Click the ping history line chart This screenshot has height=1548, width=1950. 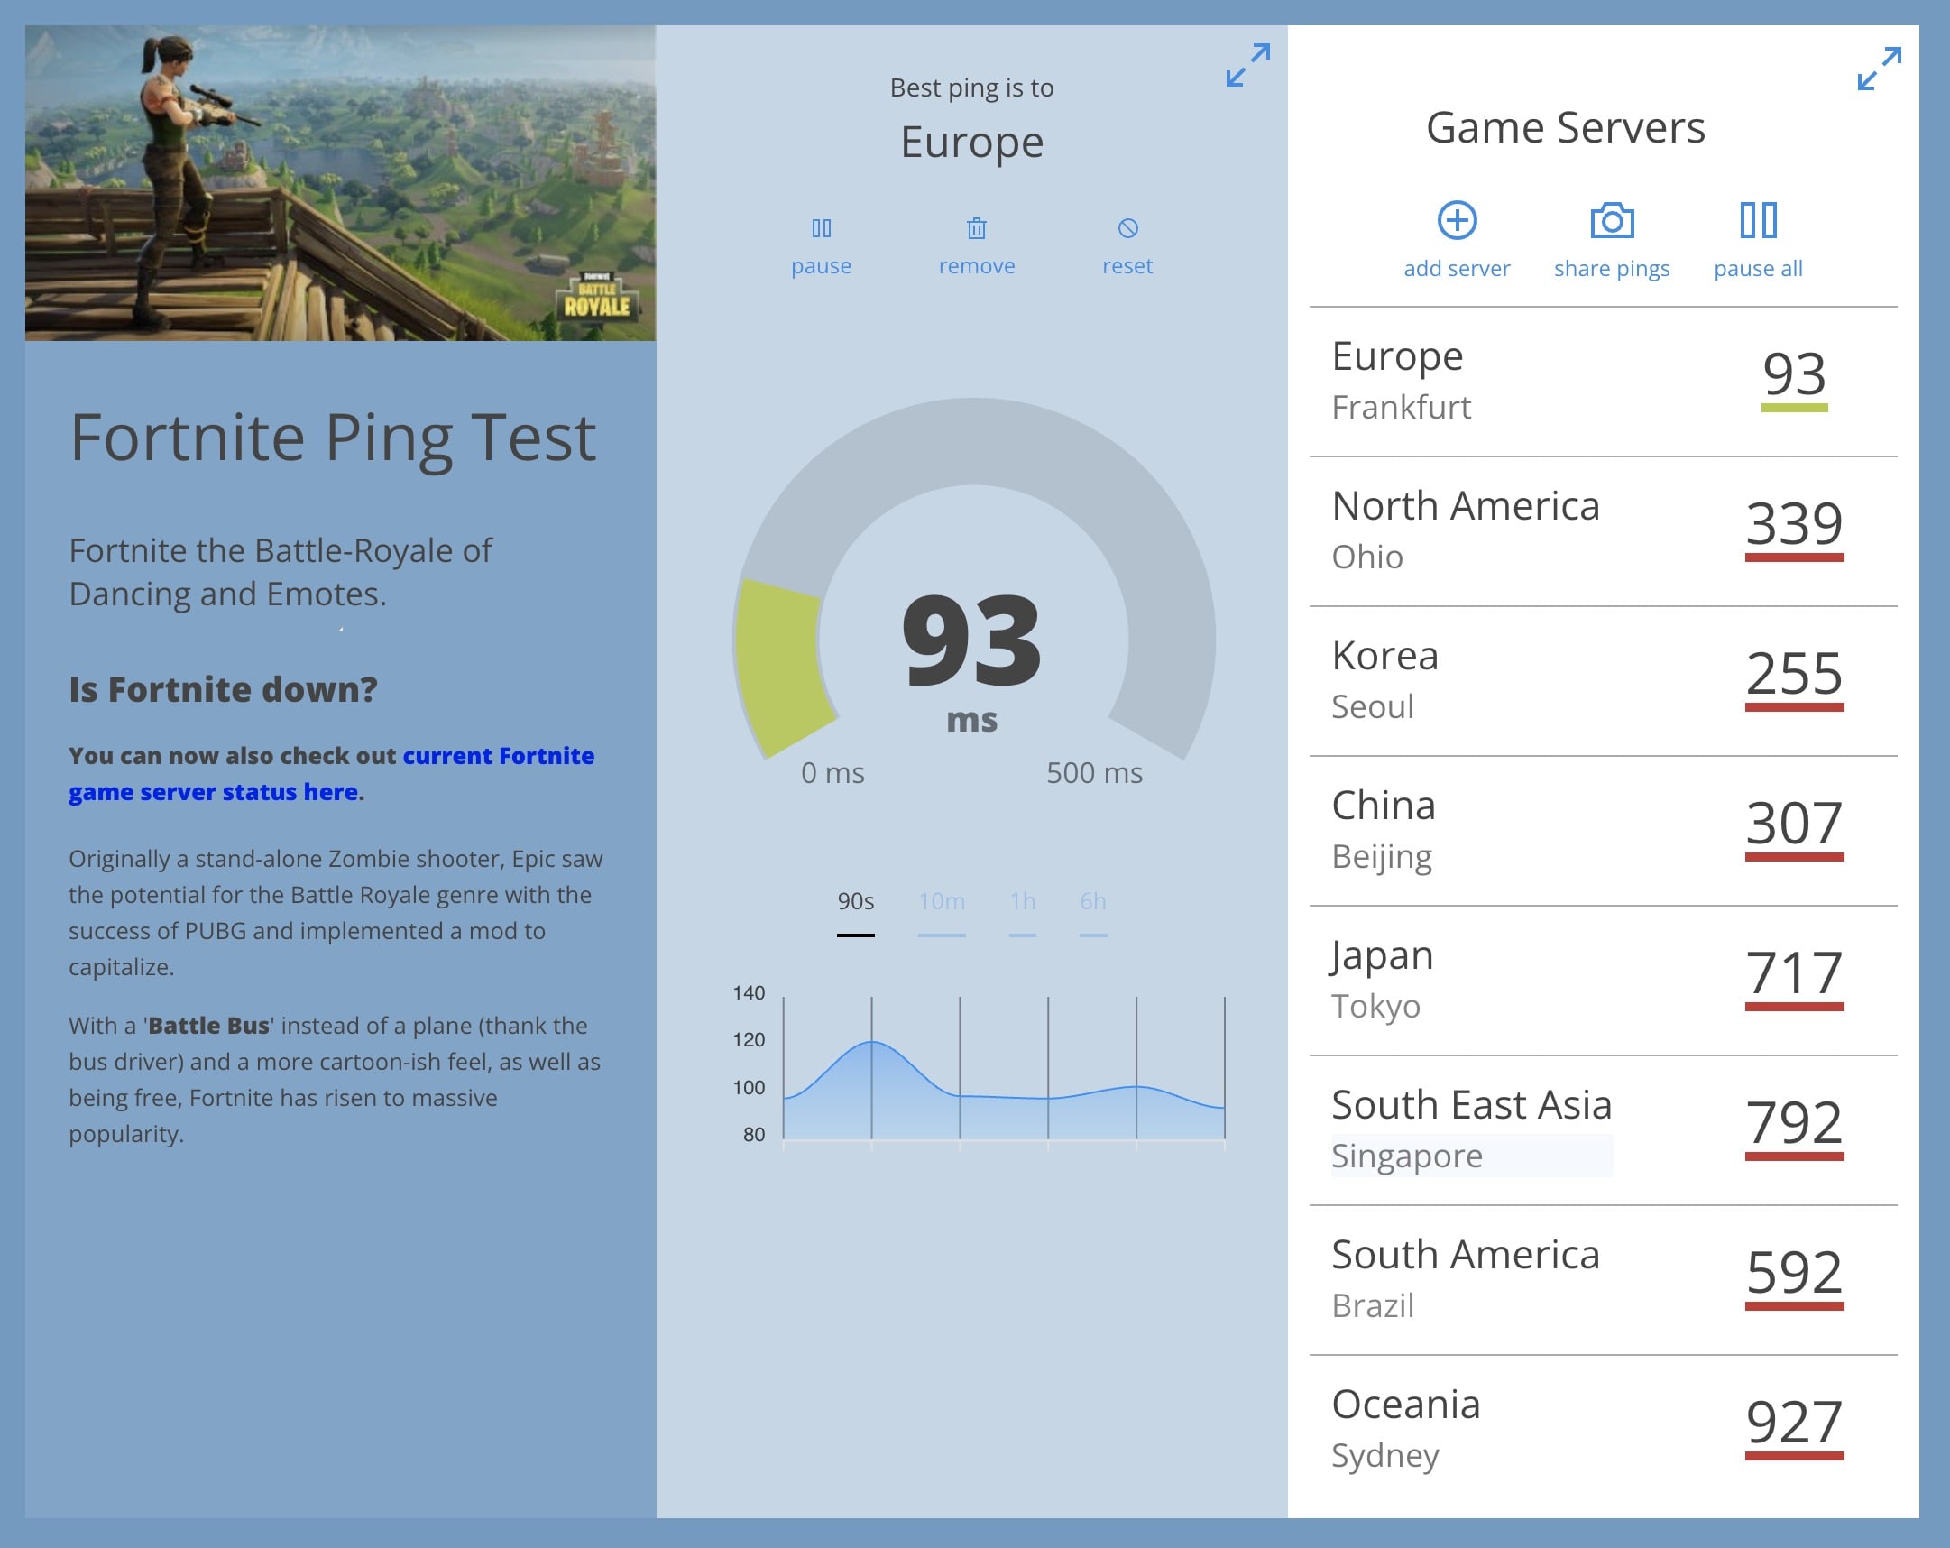[x=979, y=1067]
